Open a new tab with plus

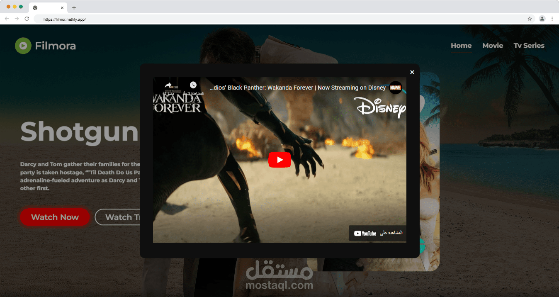tap(74, 7)
